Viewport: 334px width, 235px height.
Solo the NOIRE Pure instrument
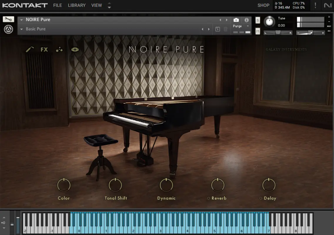coord(258,20)
